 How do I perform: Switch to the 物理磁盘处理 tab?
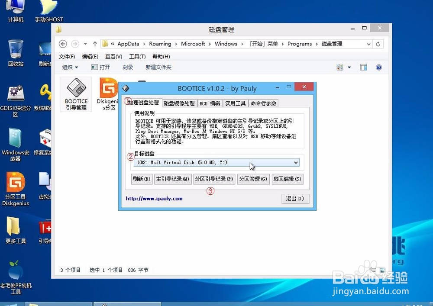pyautogui.click(x=143, y=103)
